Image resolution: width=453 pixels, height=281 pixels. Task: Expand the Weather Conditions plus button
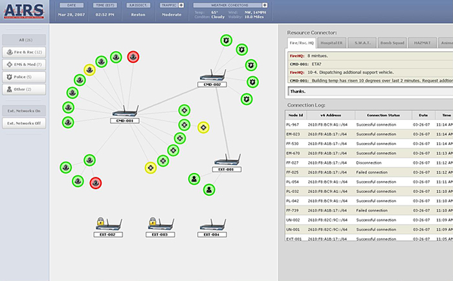(265, 5)
